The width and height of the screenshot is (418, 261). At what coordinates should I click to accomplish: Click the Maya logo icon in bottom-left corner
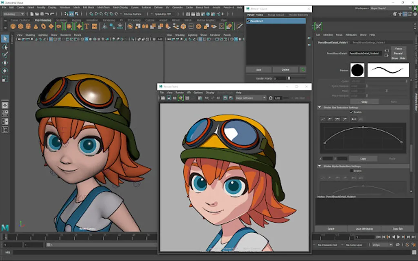pyautogui.click(x=5, y=227)
